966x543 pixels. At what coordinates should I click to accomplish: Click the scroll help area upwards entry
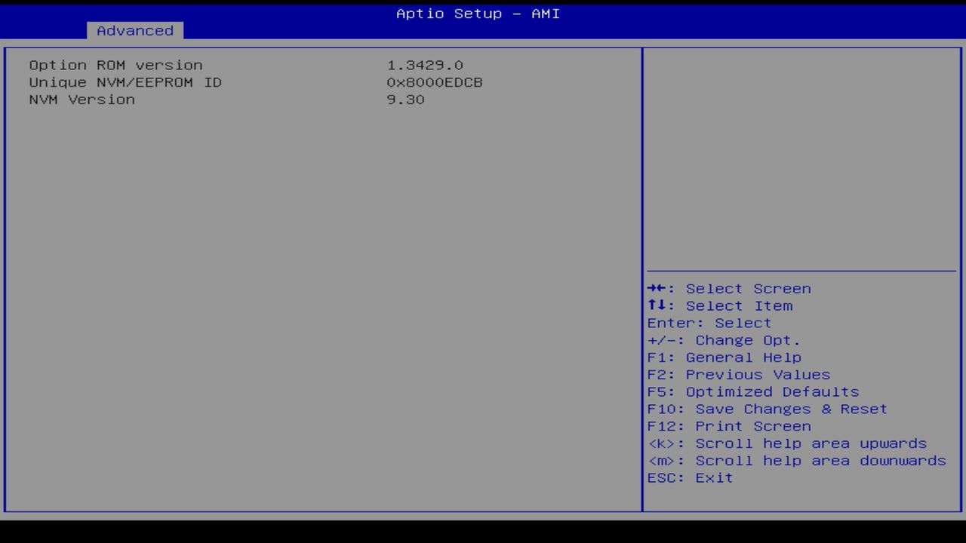pyautogui.click(x=786, y=443)
